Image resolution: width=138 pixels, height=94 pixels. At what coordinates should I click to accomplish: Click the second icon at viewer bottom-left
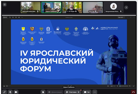(7, 86)
